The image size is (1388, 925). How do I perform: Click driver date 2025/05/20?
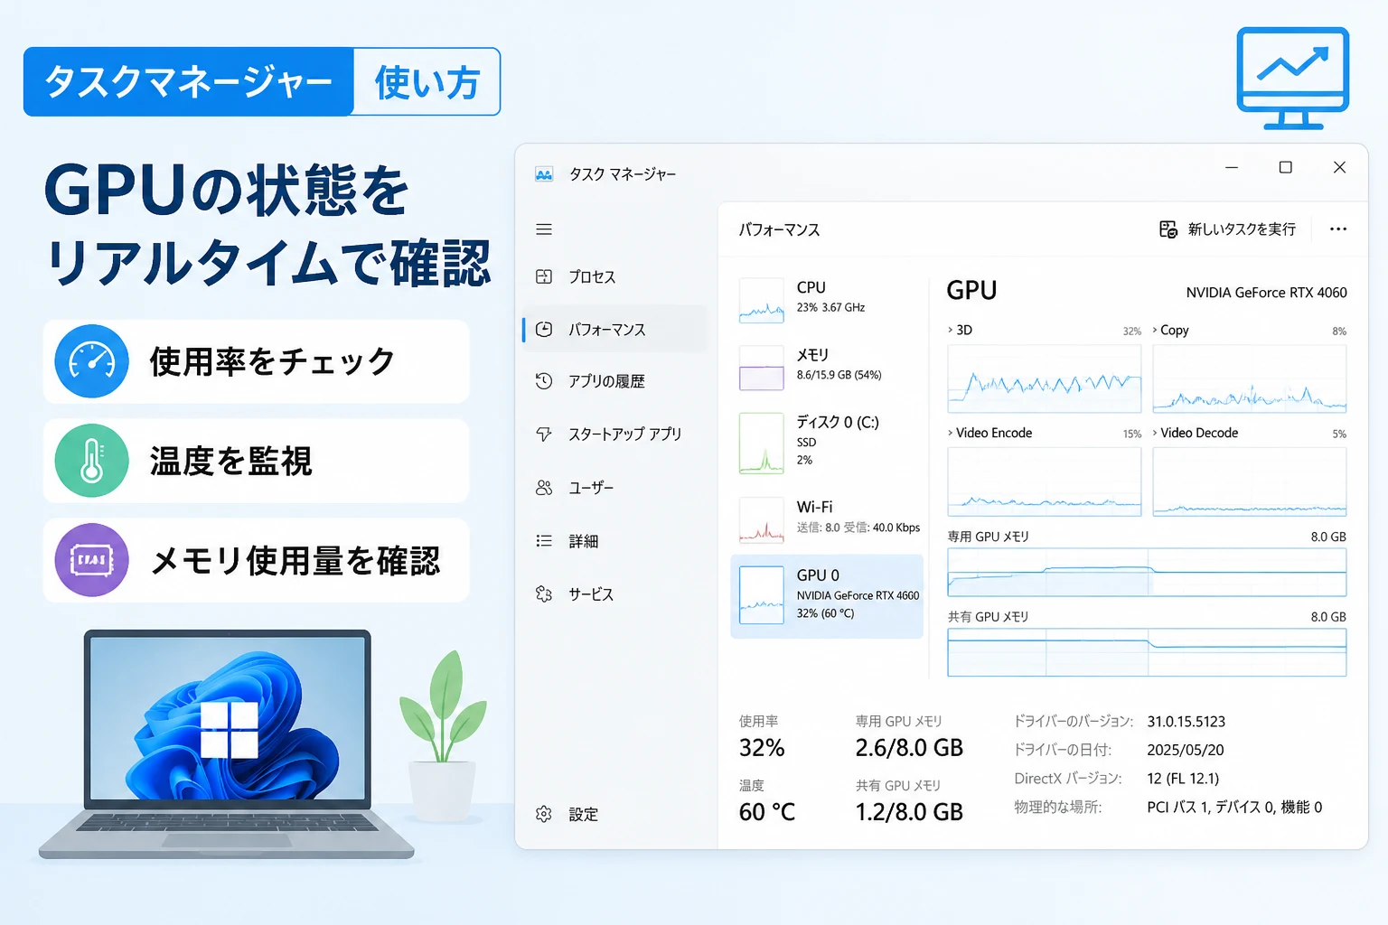coord(1186,750)
